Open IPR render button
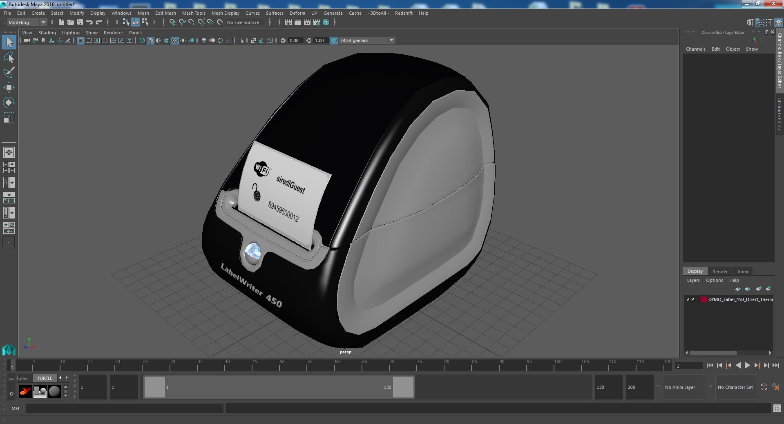This screenshot has height=424, width=784. coord(307,22)
